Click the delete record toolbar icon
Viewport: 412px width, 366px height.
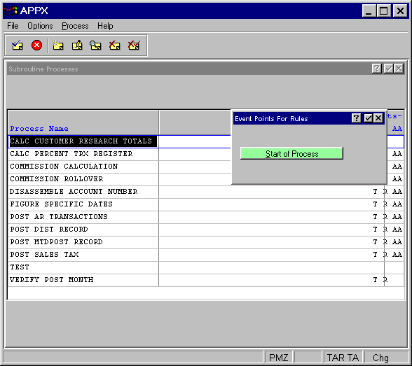coord(115,45)
